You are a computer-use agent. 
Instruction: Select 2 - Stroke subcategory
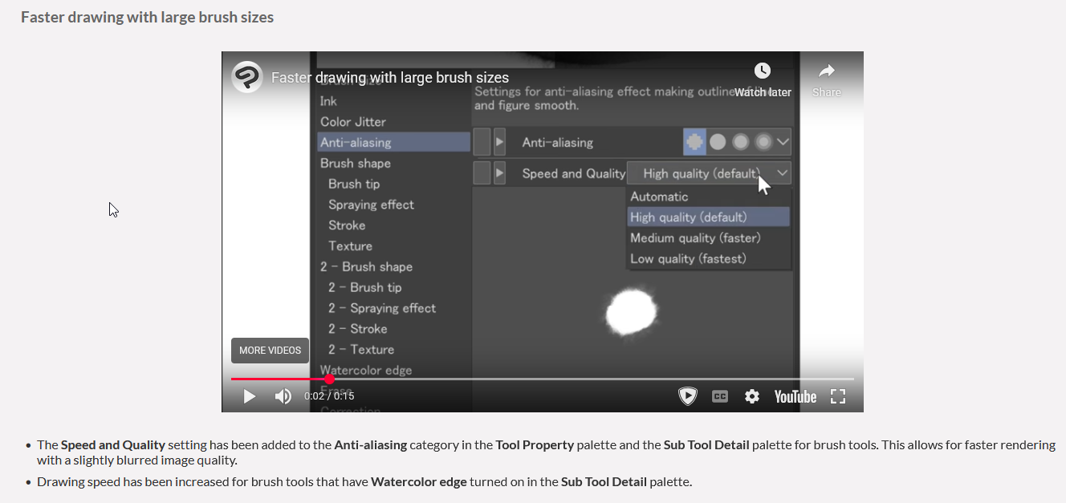click(x=358, y=329)
